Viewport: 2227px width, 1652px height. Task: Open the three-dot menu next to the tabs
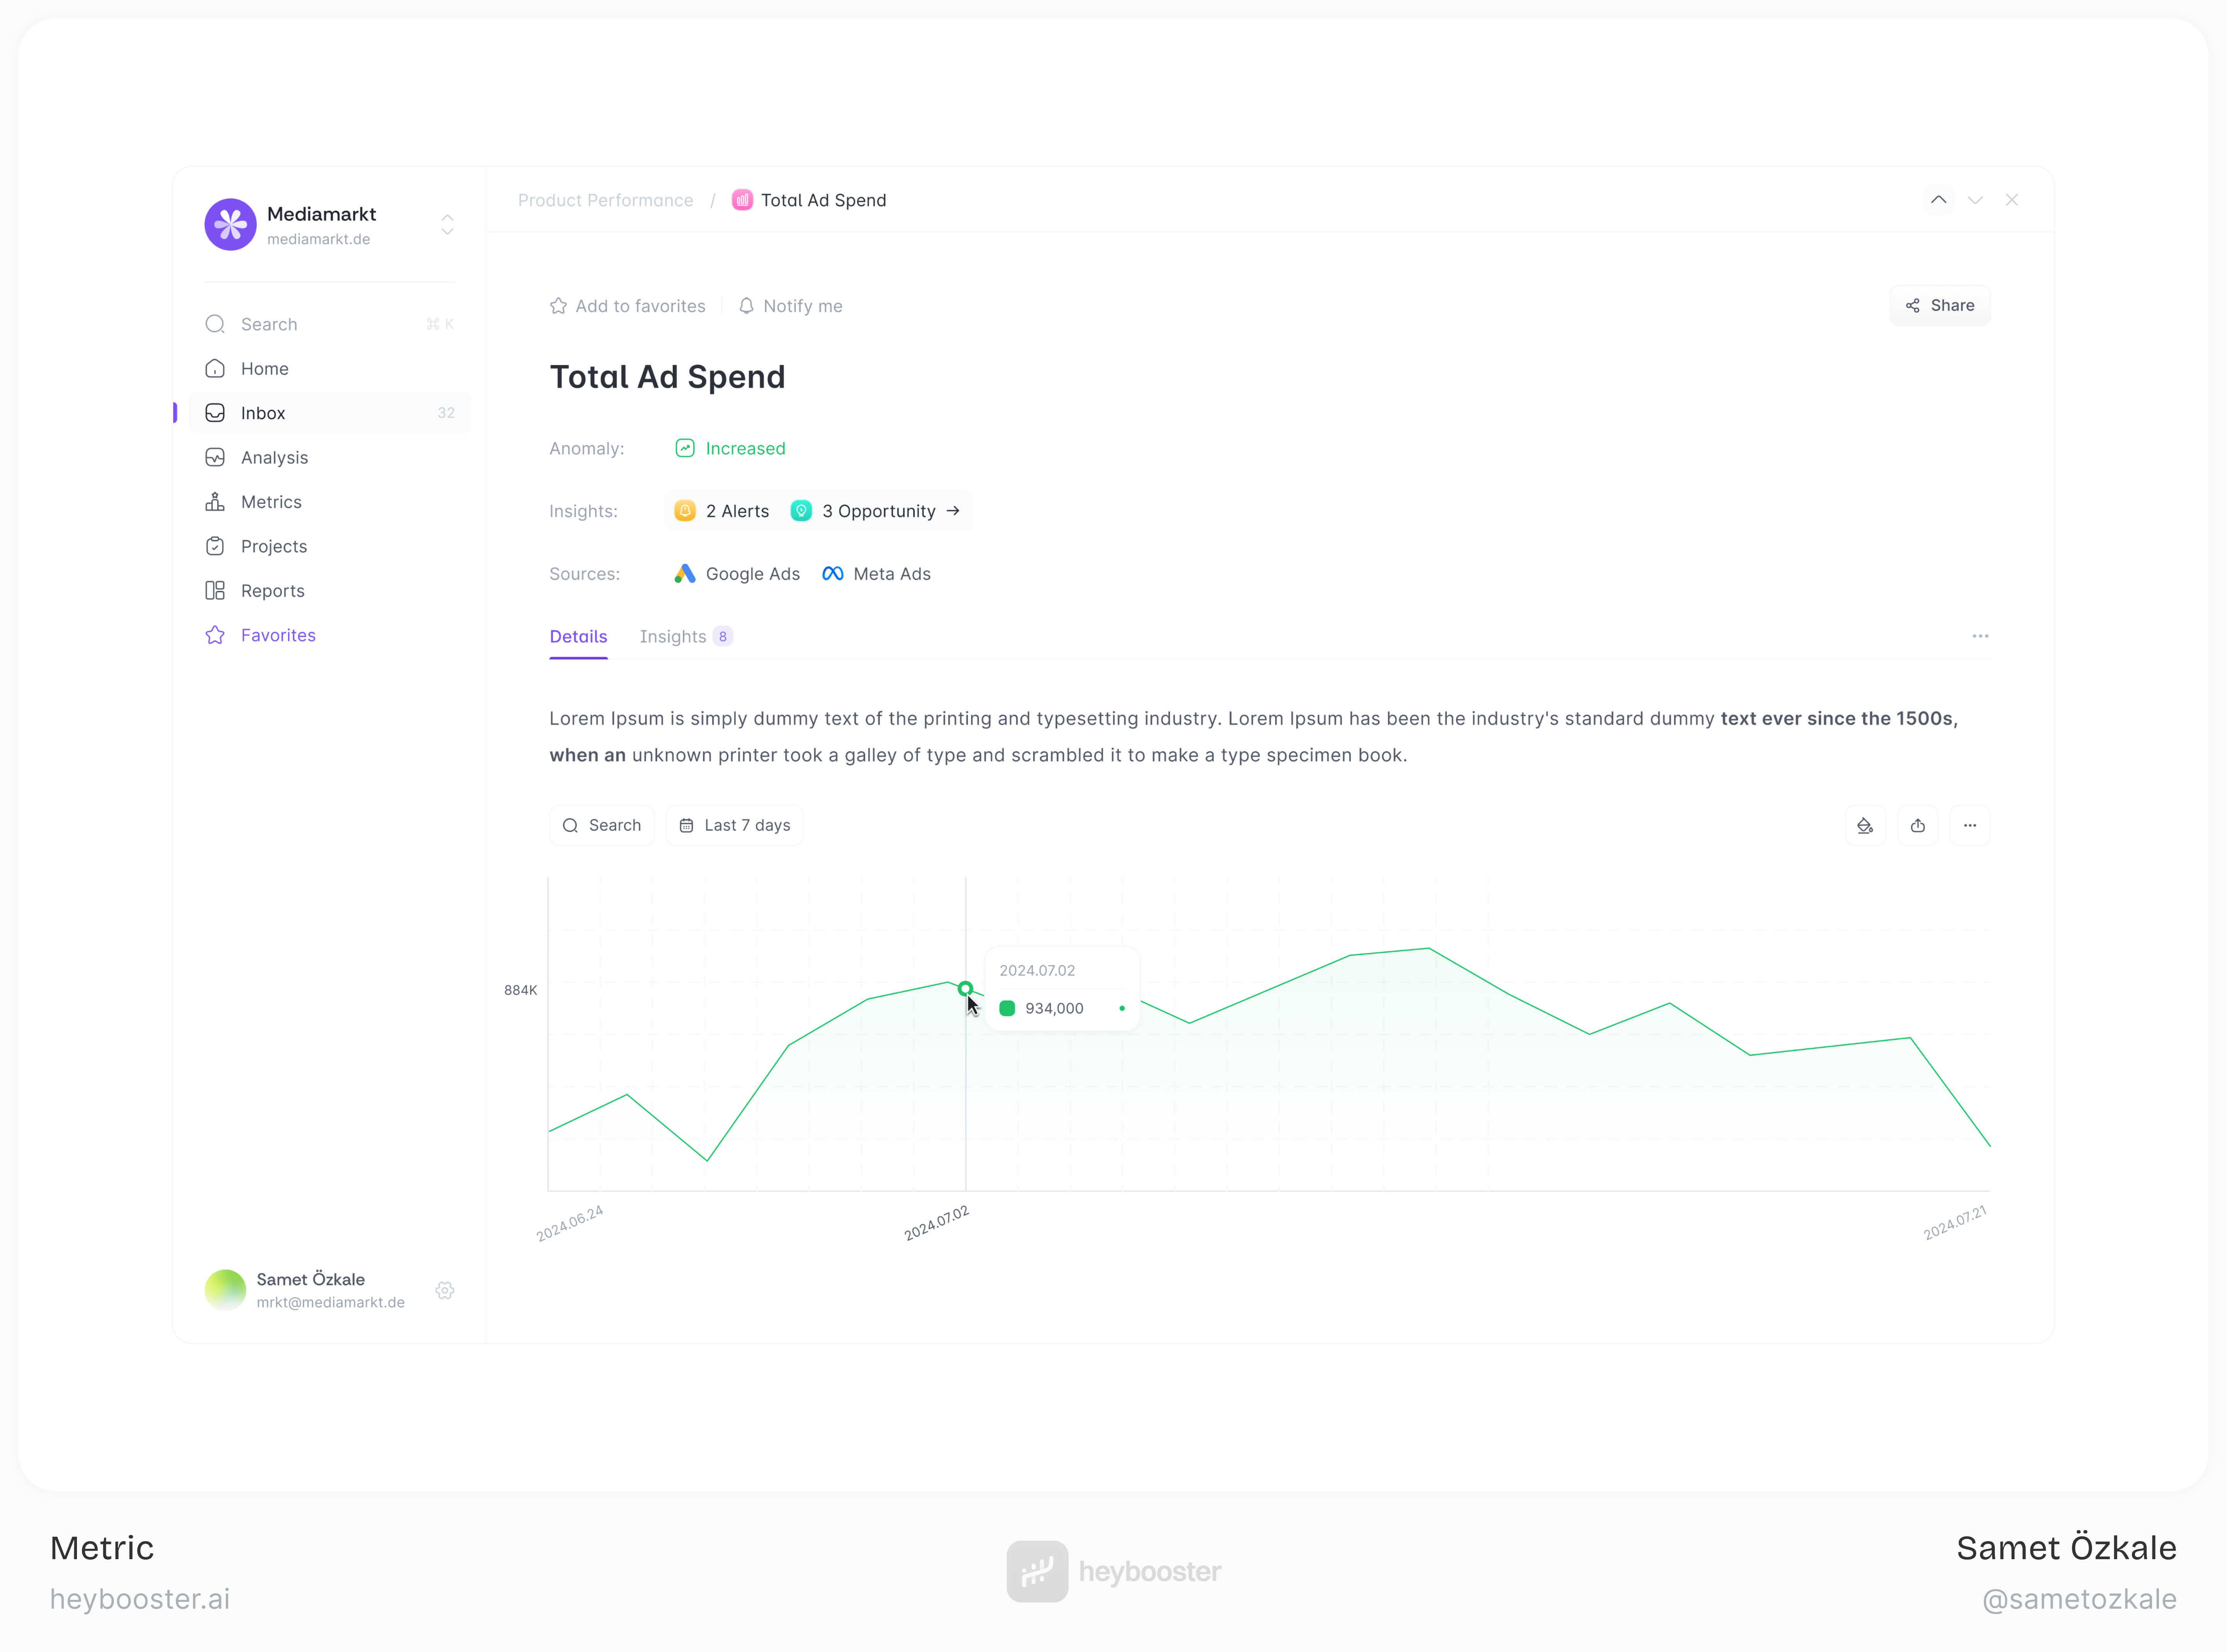point(1980,636)
